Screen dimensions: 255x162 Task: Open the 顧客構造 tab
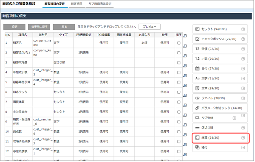pyautogui.click(x=76, y=4)
